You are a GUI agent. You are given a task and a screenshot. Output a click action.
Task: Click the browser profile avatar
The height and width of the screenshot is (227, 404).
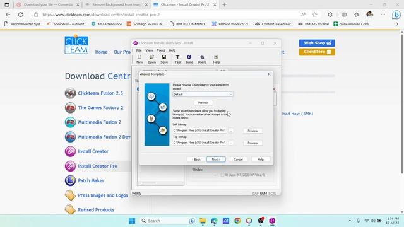[x=370, y=15]
